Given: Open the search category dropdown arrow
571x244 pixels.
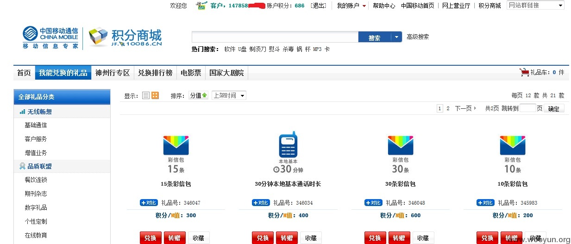Looking at the screenshot, I should 396,38.
